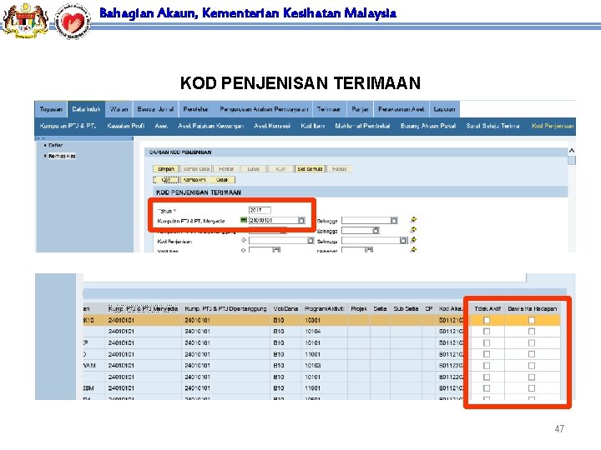Viewport: 601px width, 450px height.
Task: Open Borang Akaun Pukal submenu
Action: (x=428, y=126)
